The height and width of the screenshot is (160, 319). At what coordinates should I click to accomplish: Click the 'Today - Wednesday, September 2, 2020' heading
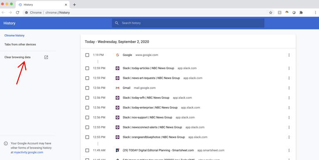(117, 42)
